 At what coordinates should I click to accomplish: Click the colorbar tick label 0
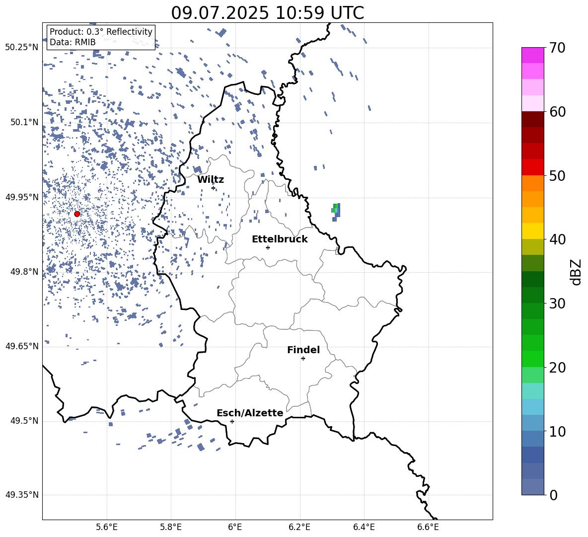pos(553,495)
